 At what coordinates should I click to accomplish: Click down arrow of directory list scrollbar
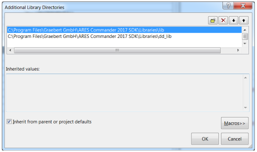pyautogui.click(x=245, y=44)
